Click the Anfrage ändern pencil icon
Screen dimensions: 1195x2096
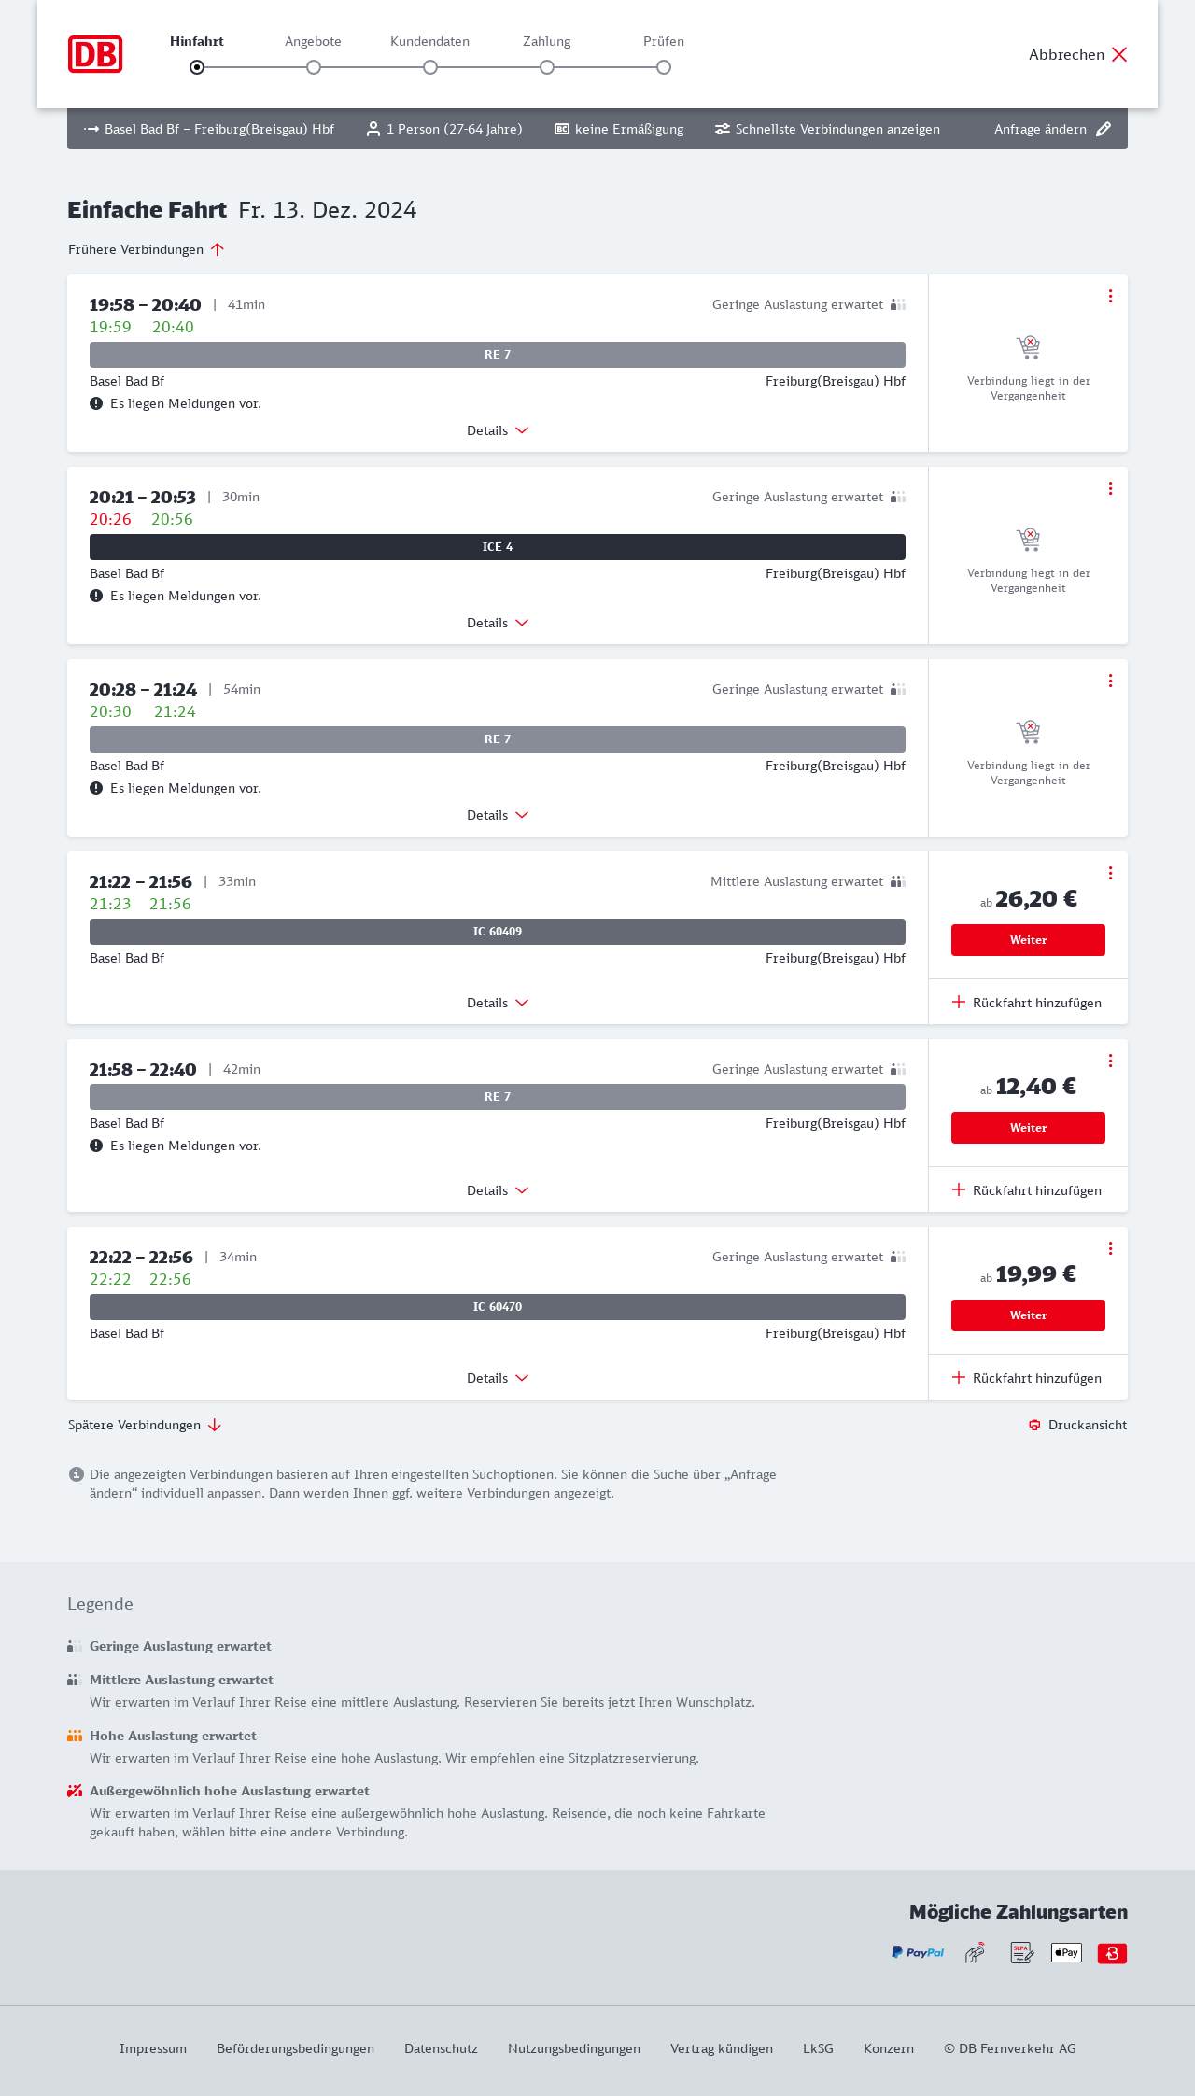pyautogui.click(x=1104, y=129)
